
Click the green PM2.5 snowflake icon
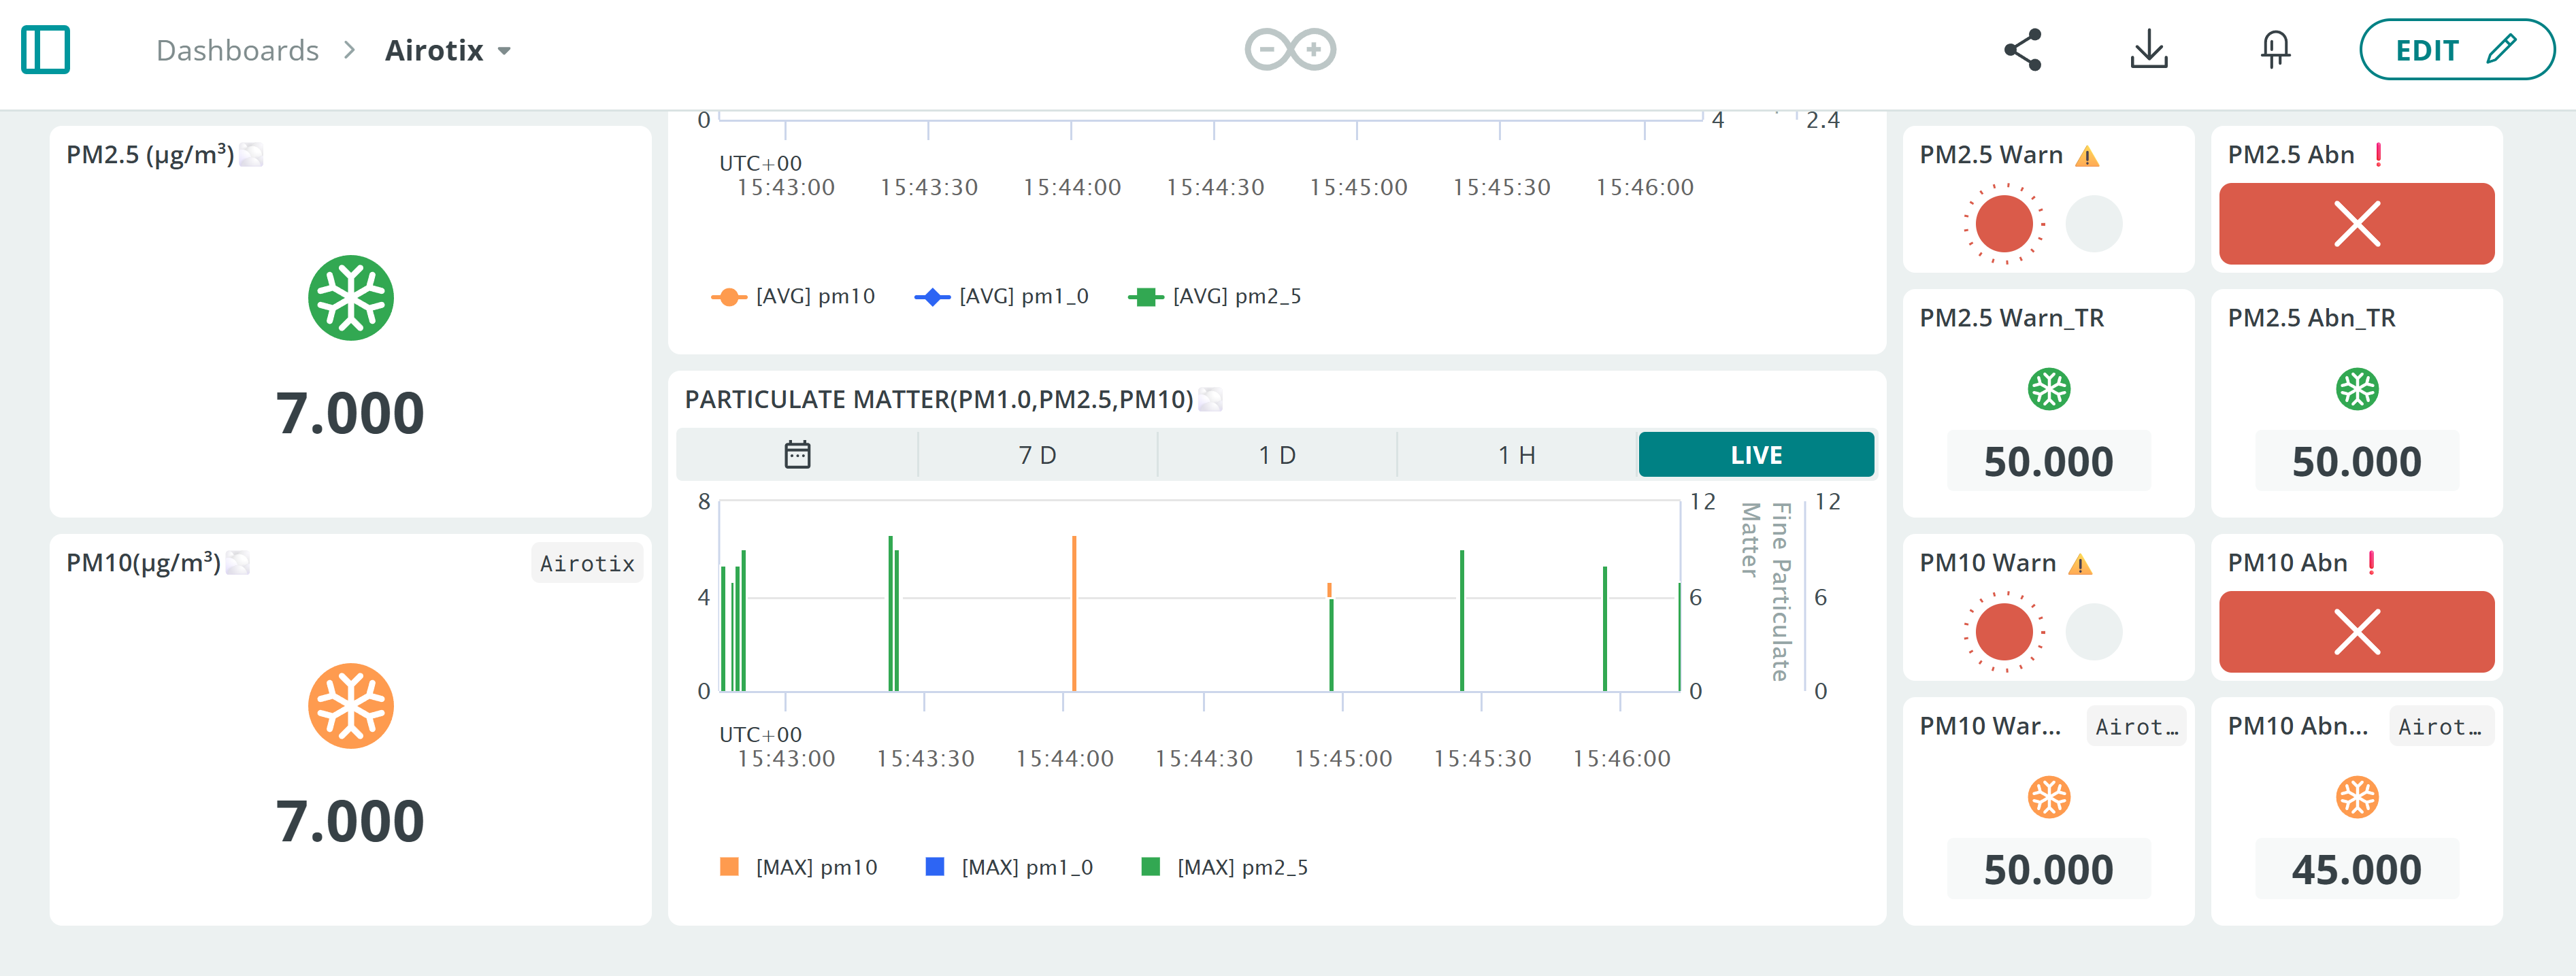pyautogui.click(x=350, y=298)
